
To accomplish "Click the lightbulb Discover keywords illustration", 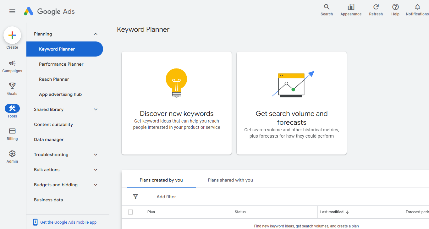I will click(x=176, y=83).
